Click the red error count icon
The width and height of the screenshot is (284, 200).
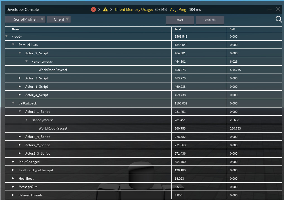(x=93, y=9)
